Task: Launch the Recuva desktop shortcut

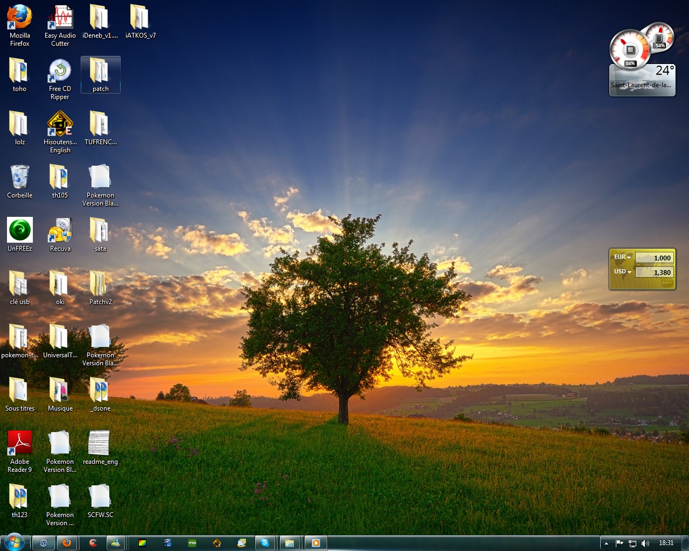Action: pos(60,232)
